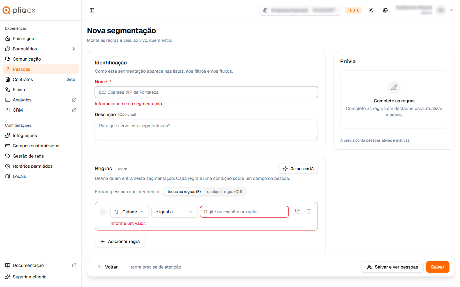This screenshot has width=460, height=287.
Task: Expand the Formulários submenu arrow
Action: point(74,49)
